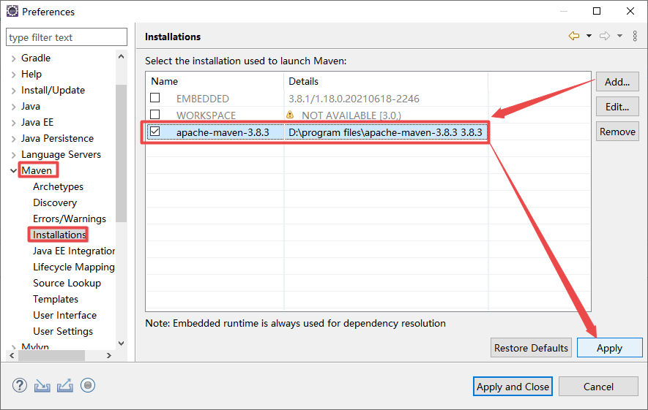Open the Source Lookup page
This screenshot has height=410, width=648.
point(67,283)
